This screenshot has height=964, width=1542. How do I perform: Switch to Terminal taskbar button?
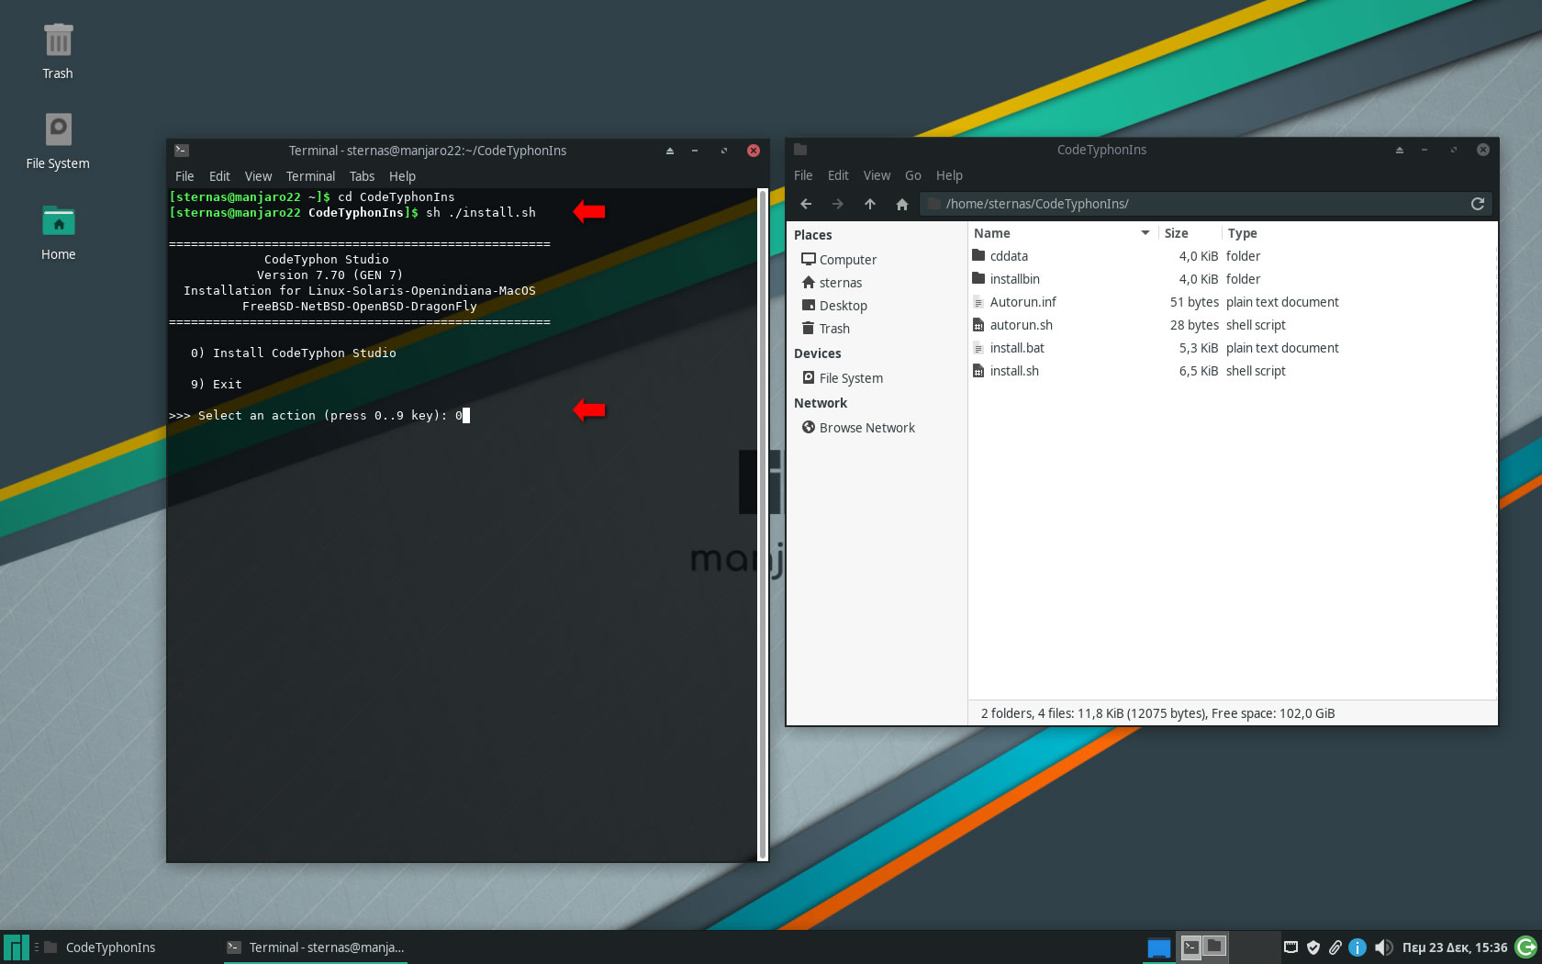316,947
